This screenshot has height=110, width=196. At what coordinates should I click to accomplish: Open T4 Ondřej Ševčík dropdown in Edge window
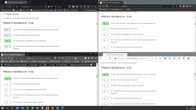tap(105, 91)
